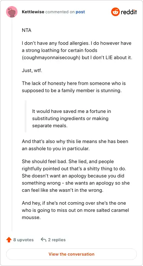
Task: Click the reply arrow icon
Action: point(44,240)
